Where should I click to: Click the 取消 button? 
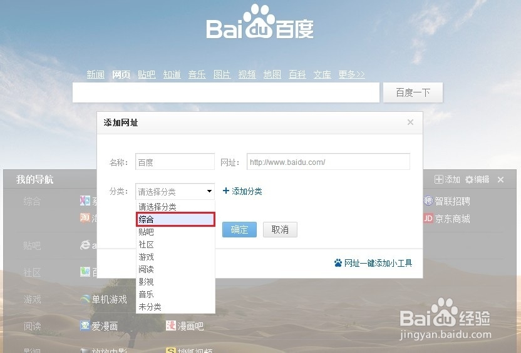point(280,229)
